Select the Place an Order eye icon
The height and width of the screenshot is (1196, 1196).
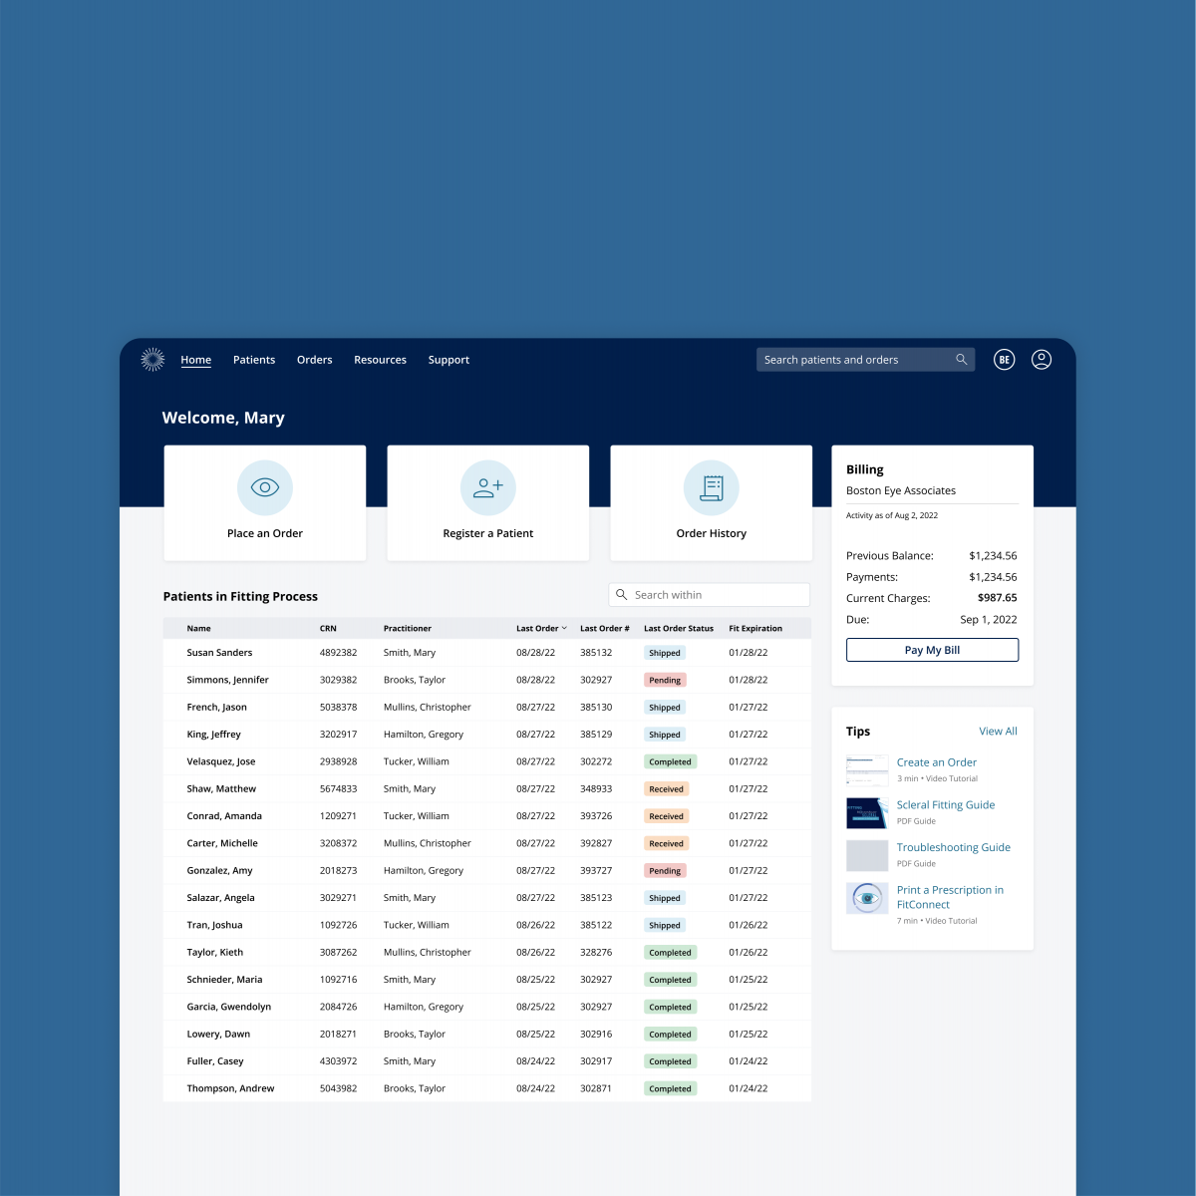click(264, 487)
